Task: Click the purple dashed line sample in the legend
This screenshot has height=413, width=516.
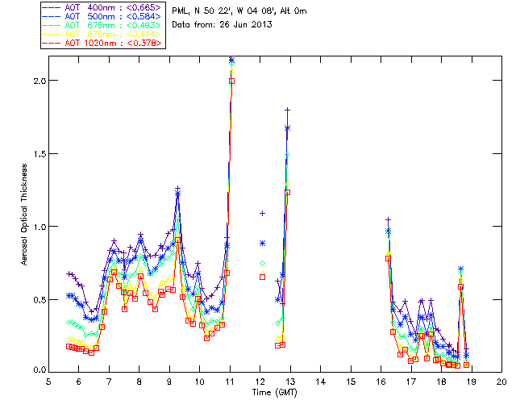Action: (52, 8)
